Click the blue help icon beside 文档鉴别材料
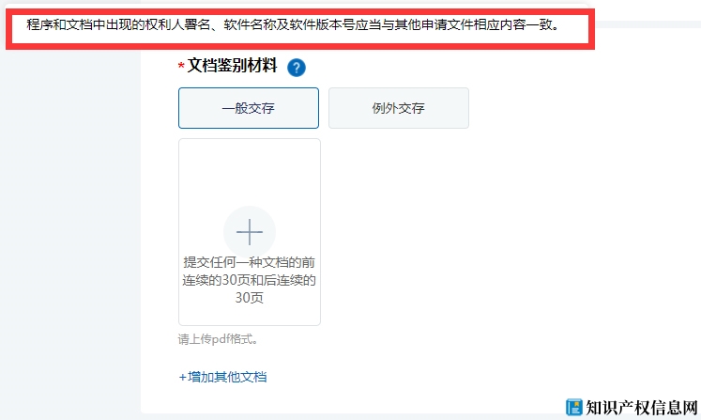This screenshot has width=701, height=420. (297, 67)
